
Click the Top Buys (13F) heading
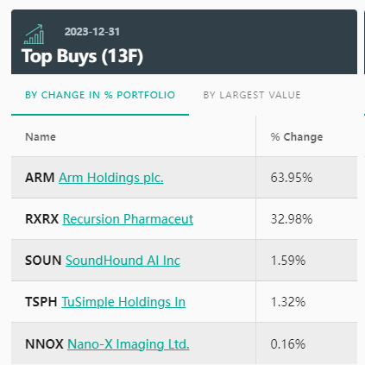(82, 56)
